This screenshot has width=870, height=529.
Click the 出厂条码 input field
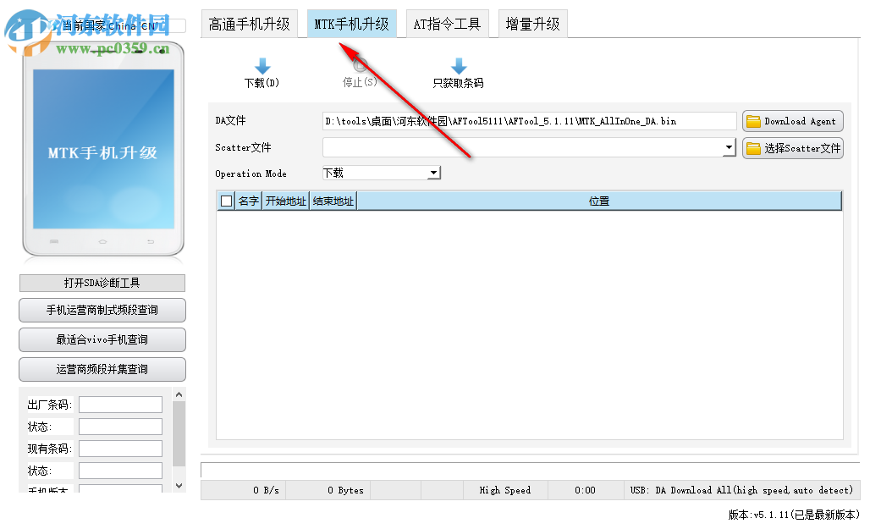pos(119,404)
